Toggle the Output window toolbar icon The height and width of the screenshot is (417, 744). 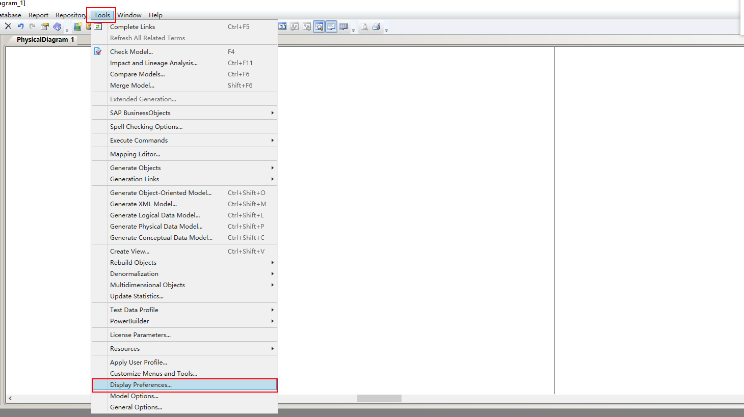331,26
